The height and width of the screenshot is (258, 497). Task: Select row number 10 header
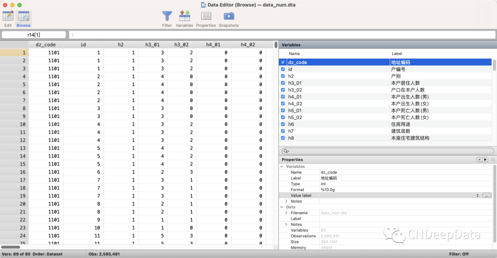(14, 124)
